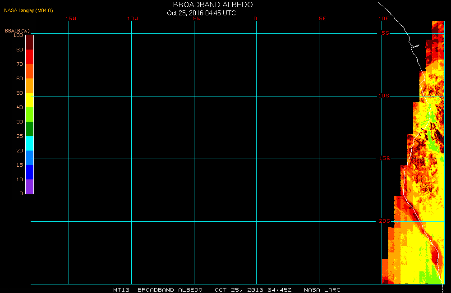Click the Oct 25, 2016 04:45 UTC timestamp

click(201, 13)
